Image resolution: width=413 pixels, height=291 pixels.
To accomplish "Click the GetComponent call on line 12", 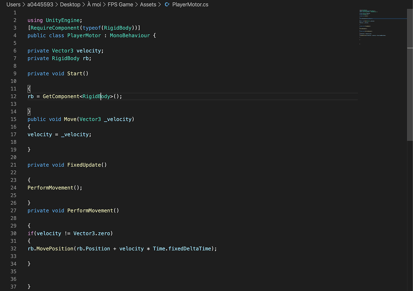I will pyautogui.click(x=60, y=96).
